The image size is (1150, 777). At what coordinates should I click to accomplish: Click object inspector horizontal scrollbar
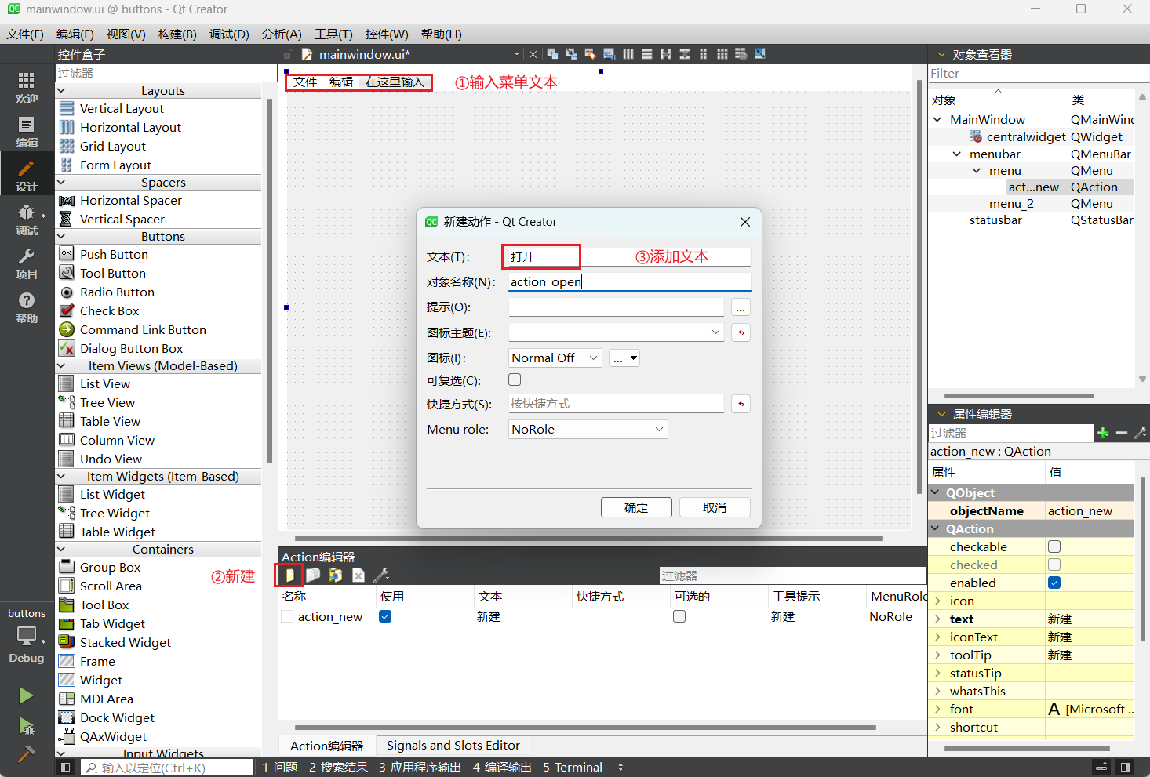[1019, 396]
